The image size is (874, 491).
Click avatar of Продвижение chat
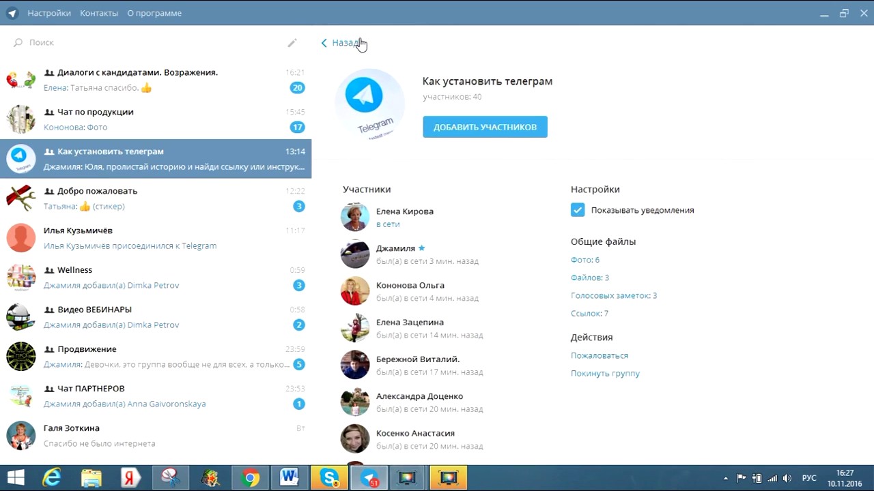tap(21, 357)
